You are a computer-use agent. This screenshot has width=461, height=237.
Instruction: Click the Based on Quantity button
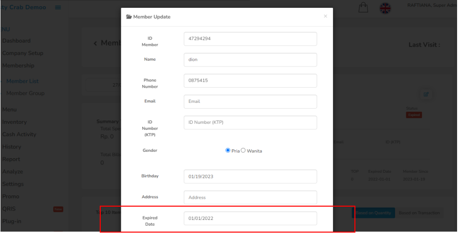pos(373,213)
